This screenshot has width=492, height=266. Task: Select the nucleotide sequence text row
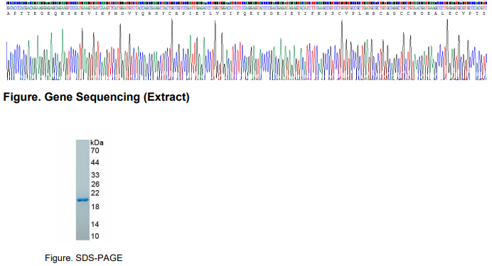(247, 8)
